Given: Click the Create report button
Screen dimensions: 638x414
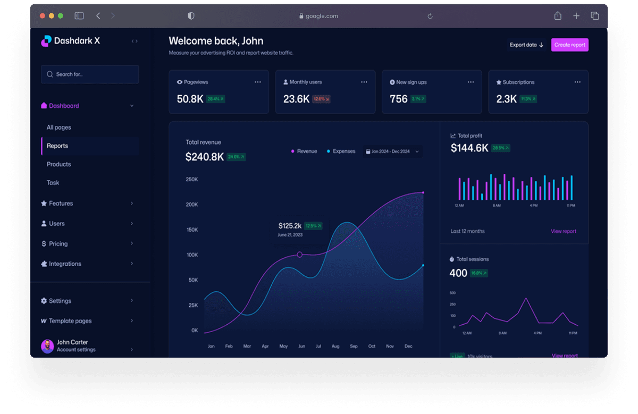Looking at the screenshot, I should [x=569, y=45].
